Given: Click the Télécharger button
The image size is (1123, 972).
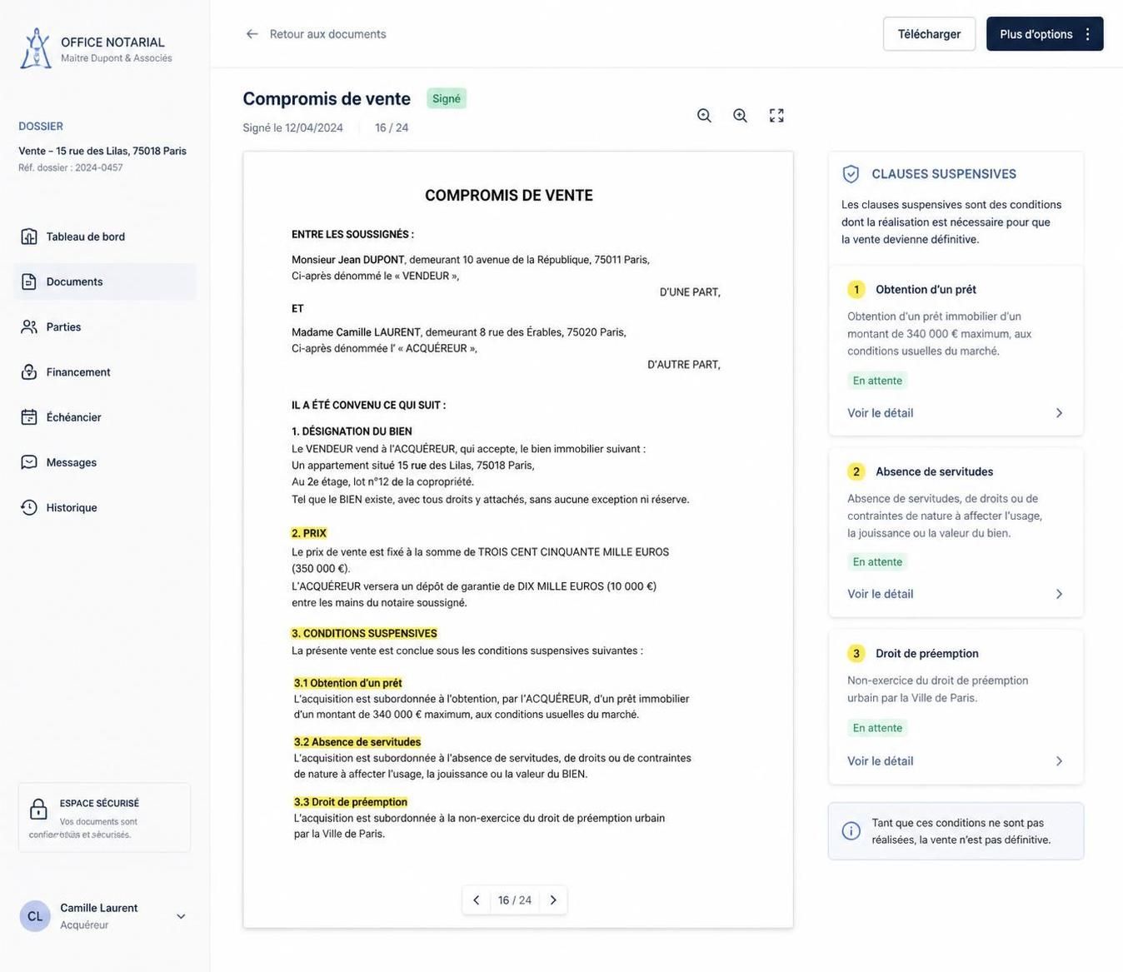Looking at the screenshot, I should pos(929,34).
